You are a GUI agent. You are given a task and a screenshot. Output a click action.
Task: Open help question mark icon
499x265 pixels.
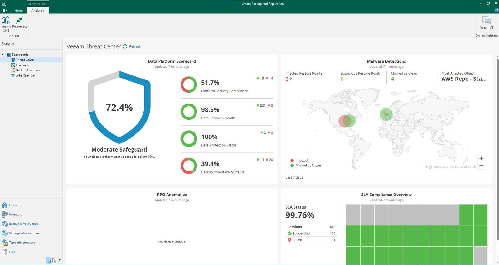point(497,10)
